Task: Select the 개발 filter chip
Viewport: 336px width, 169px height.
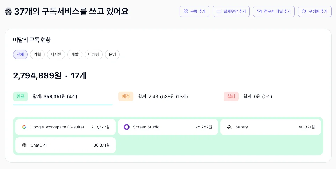Action: click(75, 54)
